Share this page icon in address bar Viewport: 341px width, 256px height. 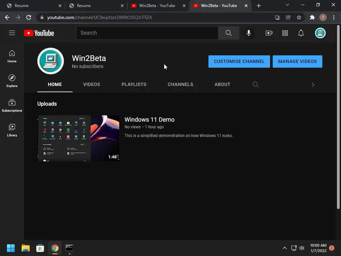pyautogui.click(x=288, y=17)
